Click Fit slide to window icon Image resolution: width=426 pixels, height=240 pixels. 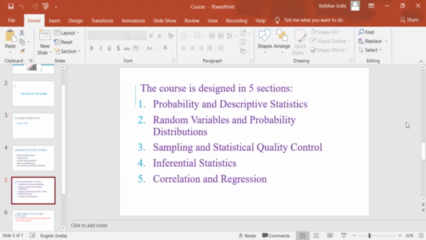421,235
